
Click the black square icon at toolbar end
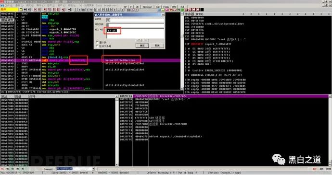coord(202,10)
